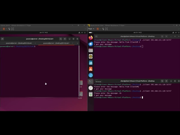180x135 pixels.
Task: Open the Trash icon in dock
Action: (91, 94)
